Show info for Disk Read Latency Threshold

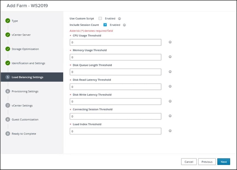170,87
